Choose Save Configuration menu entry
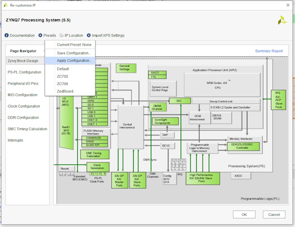Image resolution: width=295 pixels, height=227 pixels. (74, 53)
